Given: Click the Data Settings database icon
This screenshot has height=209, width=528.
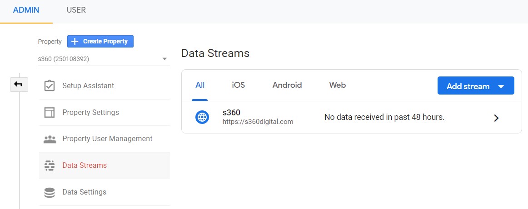Looking at the screenshot, I should (x=50, y=193).
